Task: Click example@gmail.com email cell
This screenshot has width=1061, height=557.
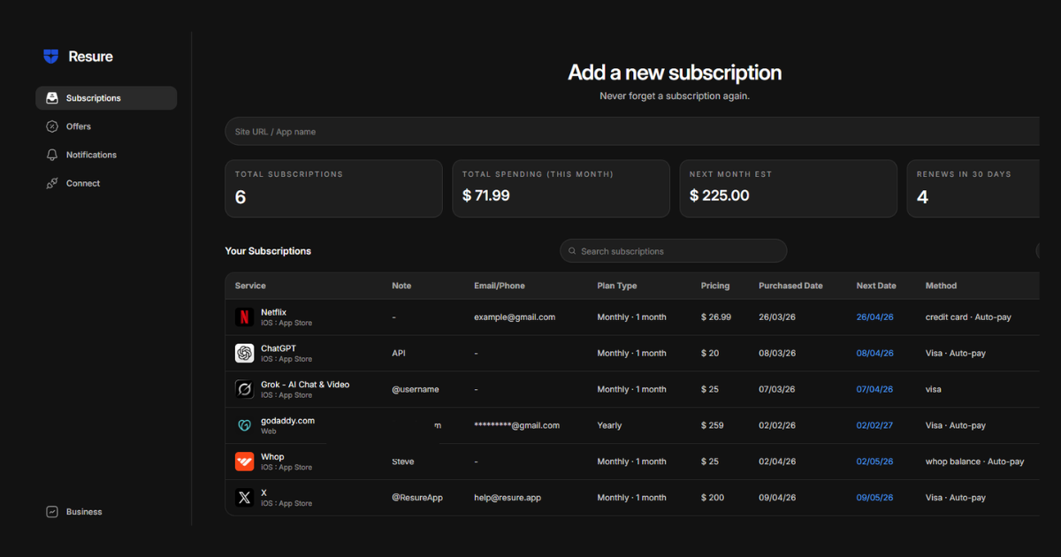Action: [515, 317]
